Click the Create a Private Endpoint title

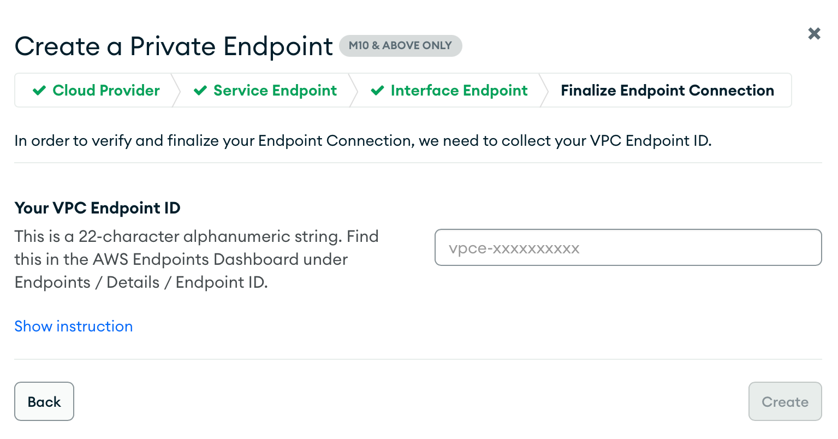[173, 46]
